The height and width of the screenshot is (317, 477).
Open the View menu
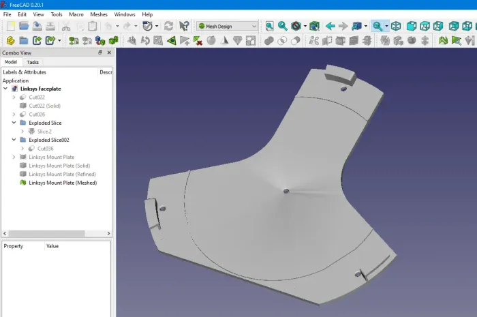38,14
